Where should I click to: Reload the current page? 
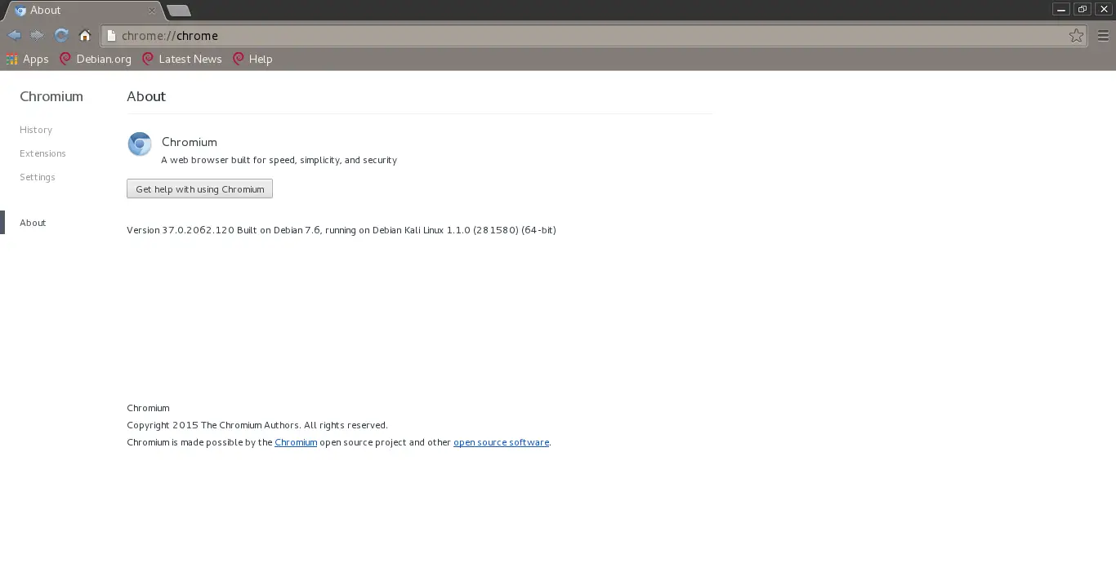(61, 35)
